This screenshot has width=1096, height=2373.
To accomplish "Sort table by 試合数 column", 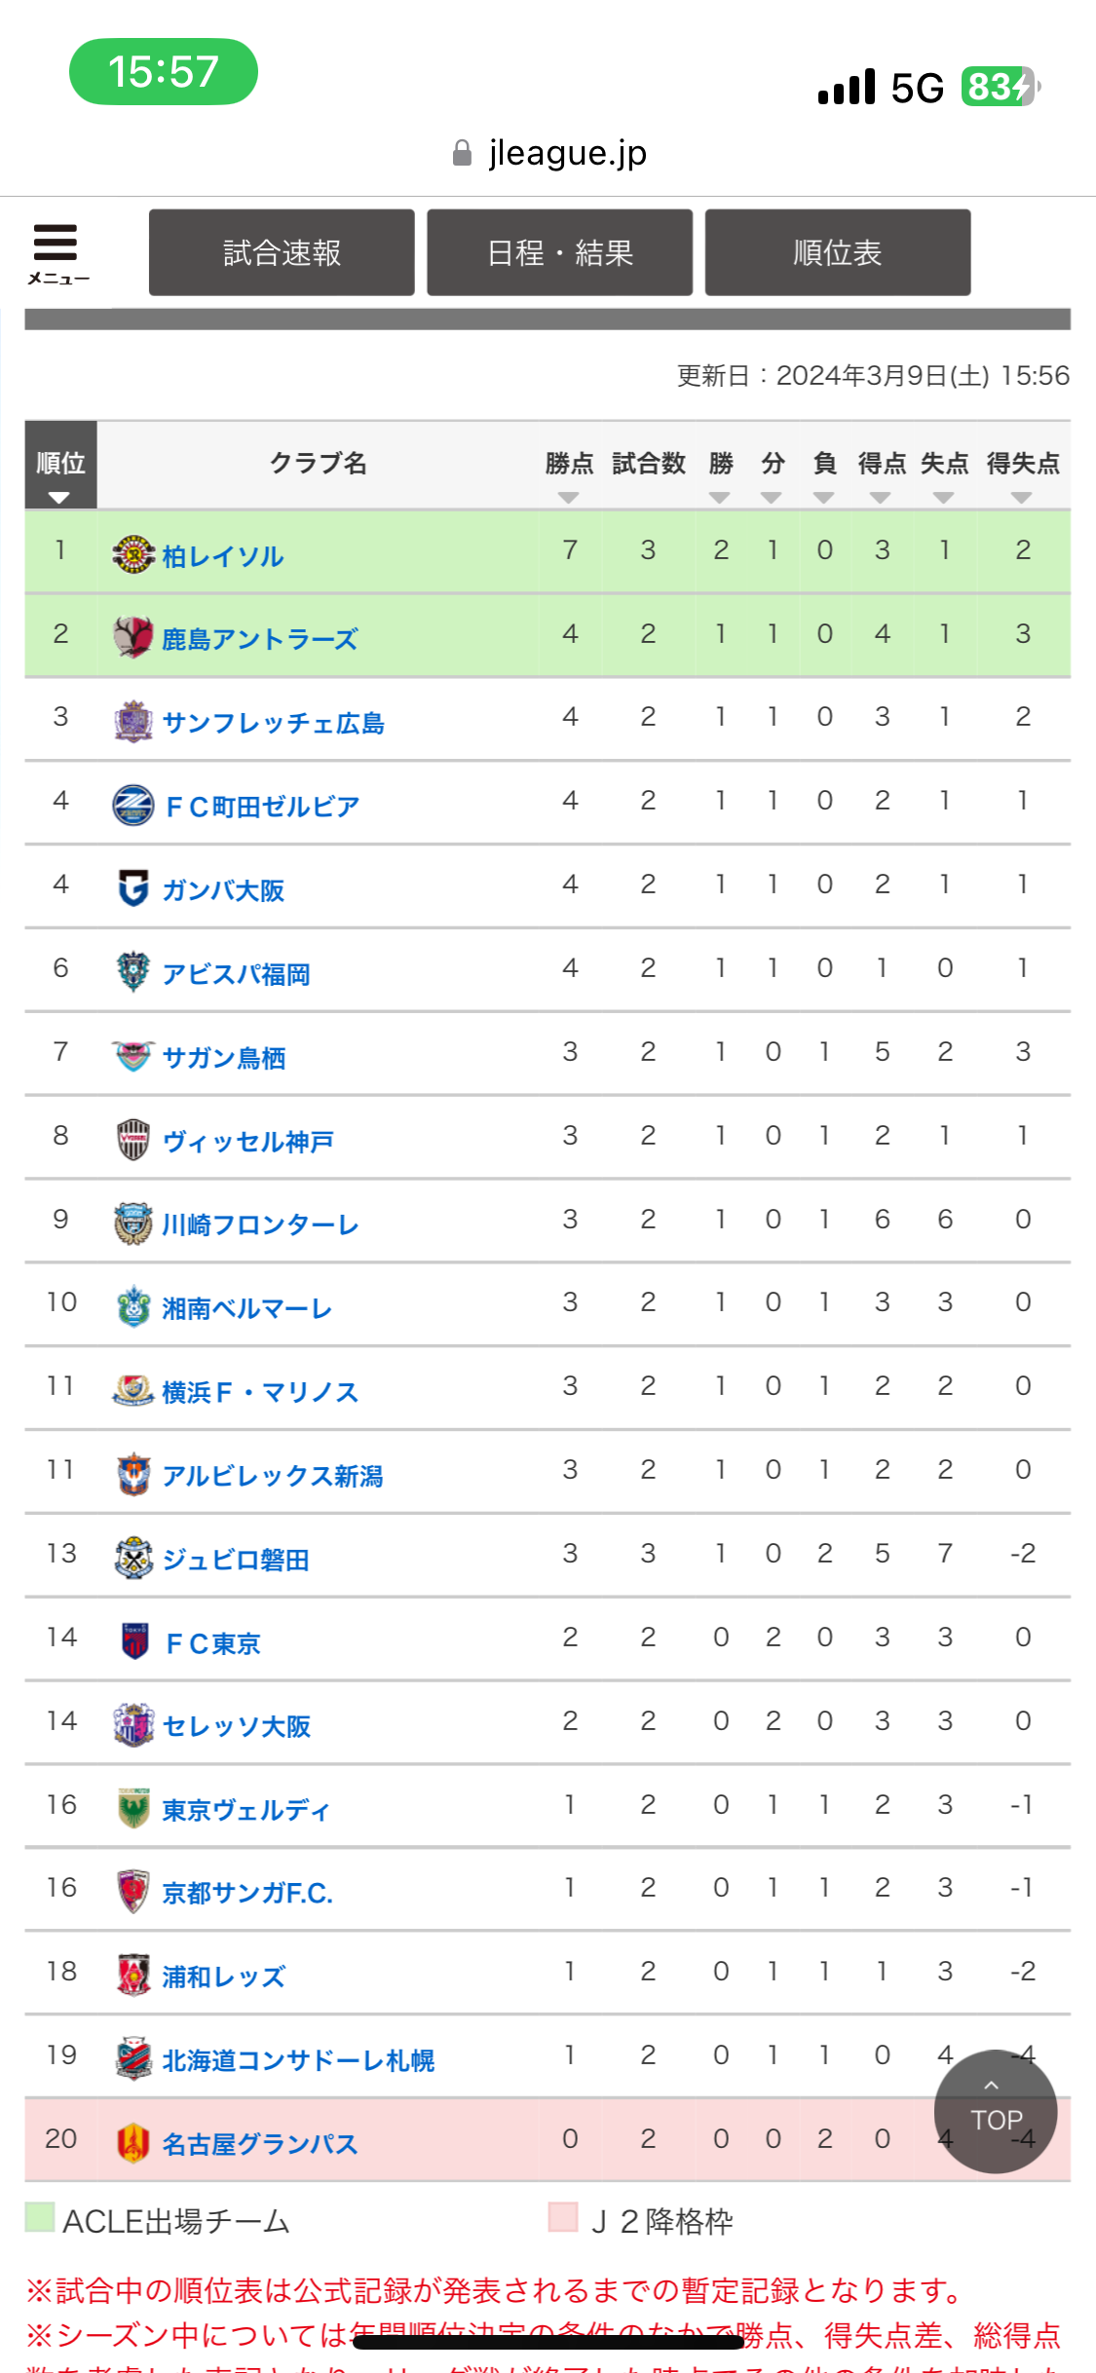I will click(x=648, y=465).
